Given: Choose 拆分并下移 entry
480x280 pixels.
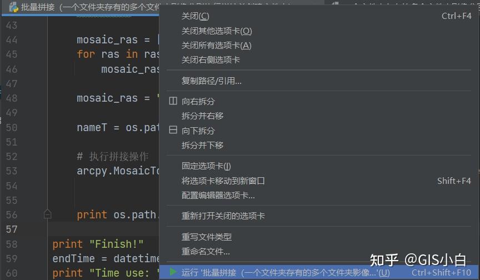Looking at the screenshot, I should (x=319, y=145).
